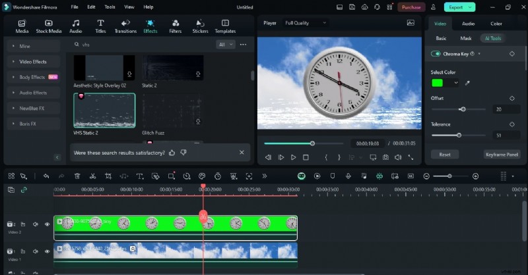Screen dimensions: 528x275
Task: Click the Split scissors tool in timeline toolbar
Action: coord(92,176)
